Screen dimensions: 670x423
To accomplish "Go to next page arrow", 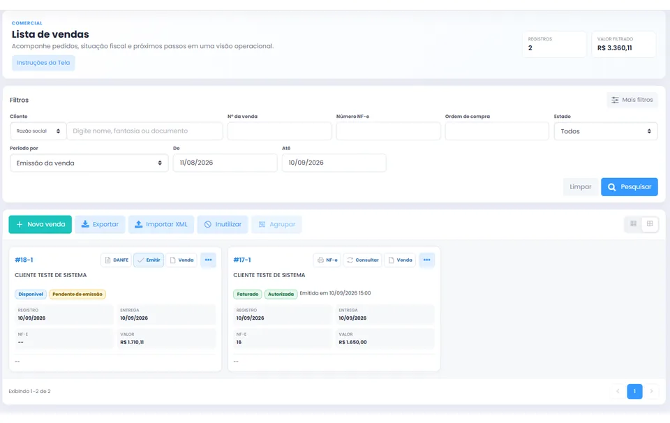I will pos(651,392).
